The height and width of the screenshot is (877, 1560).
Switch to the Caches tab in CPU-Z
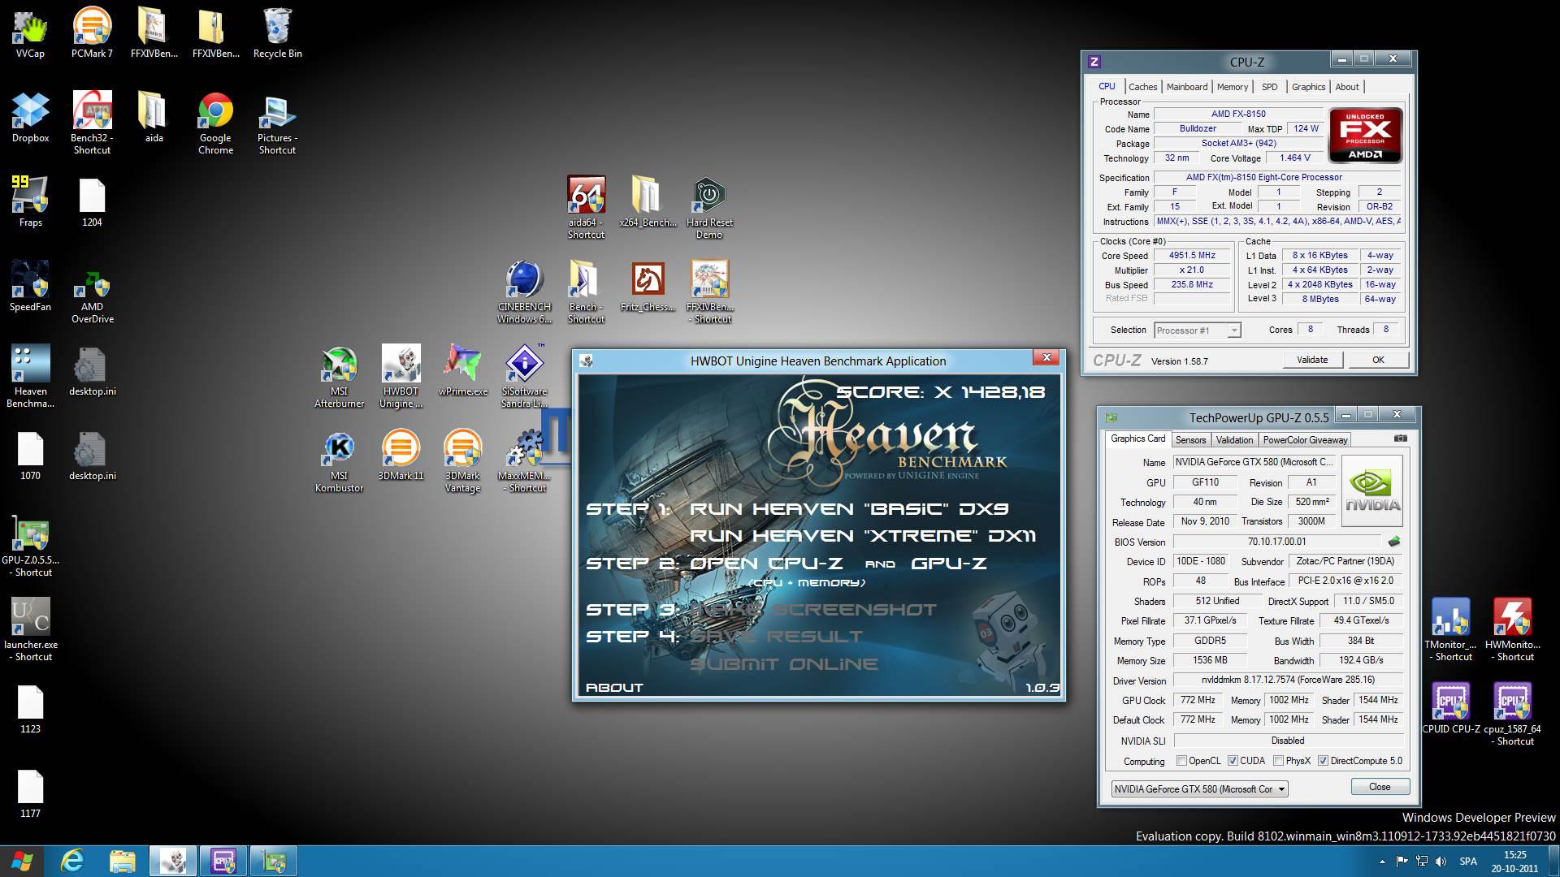[x=1142, y=87]
